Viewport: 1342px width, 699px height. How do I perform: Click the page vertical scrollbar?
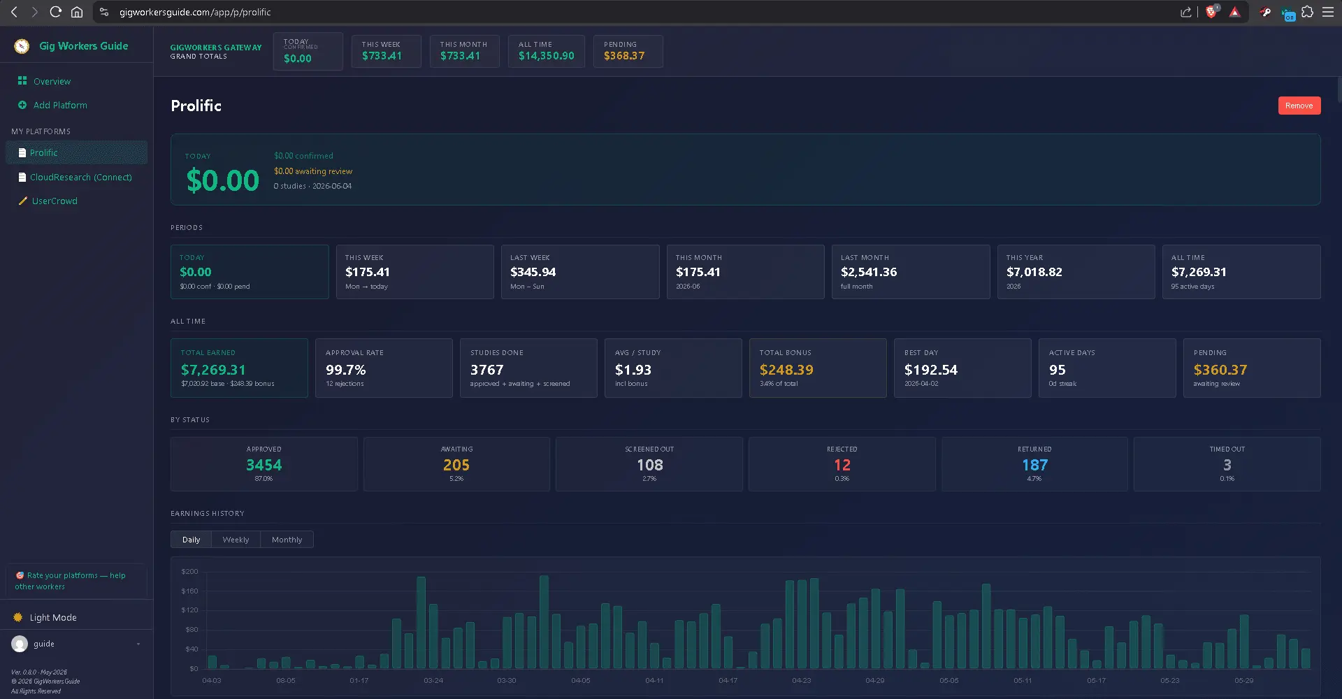[1339, 91]
